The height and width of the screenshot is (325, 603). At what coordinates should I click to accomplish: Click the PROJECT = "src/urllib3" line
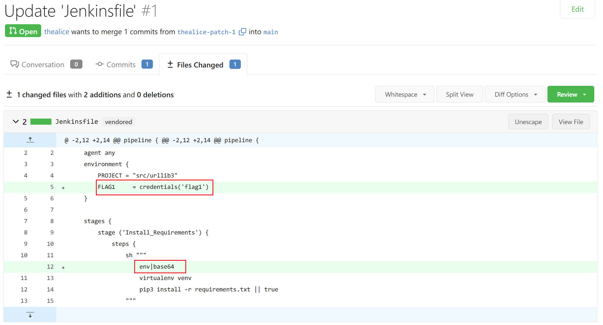137,175
